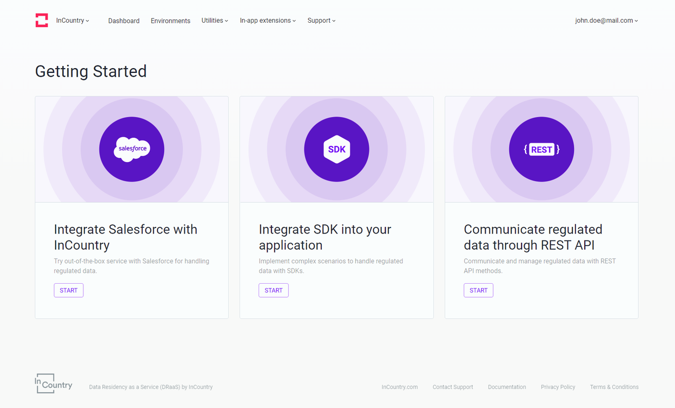Click the InCountry footer logo

pyautogui.click(x=54, y=383)
